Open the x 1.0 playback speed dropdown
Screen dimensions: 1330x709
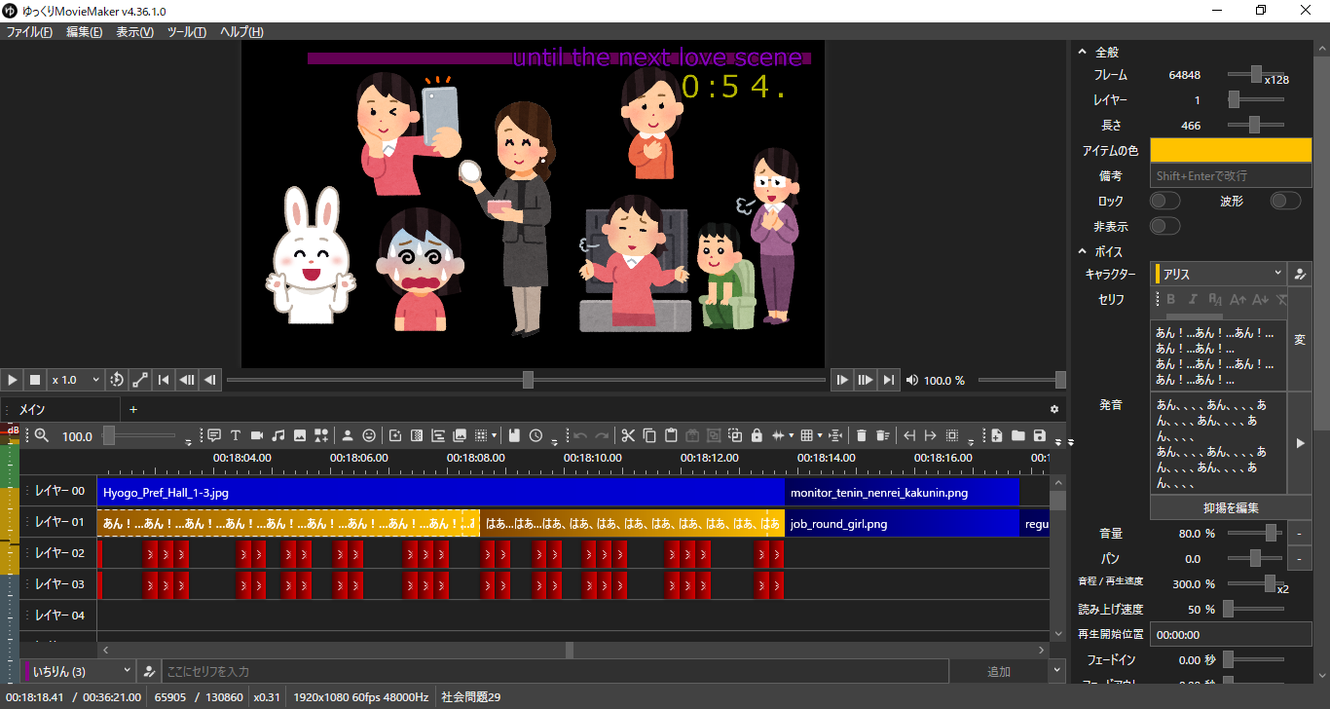76,380
